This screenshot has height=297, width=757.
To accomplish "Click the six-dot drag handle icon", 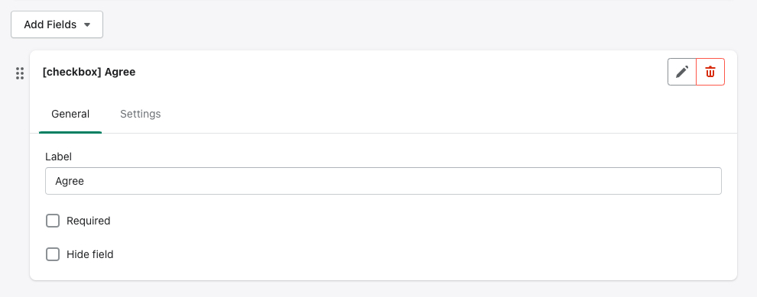I will (20, 73).
